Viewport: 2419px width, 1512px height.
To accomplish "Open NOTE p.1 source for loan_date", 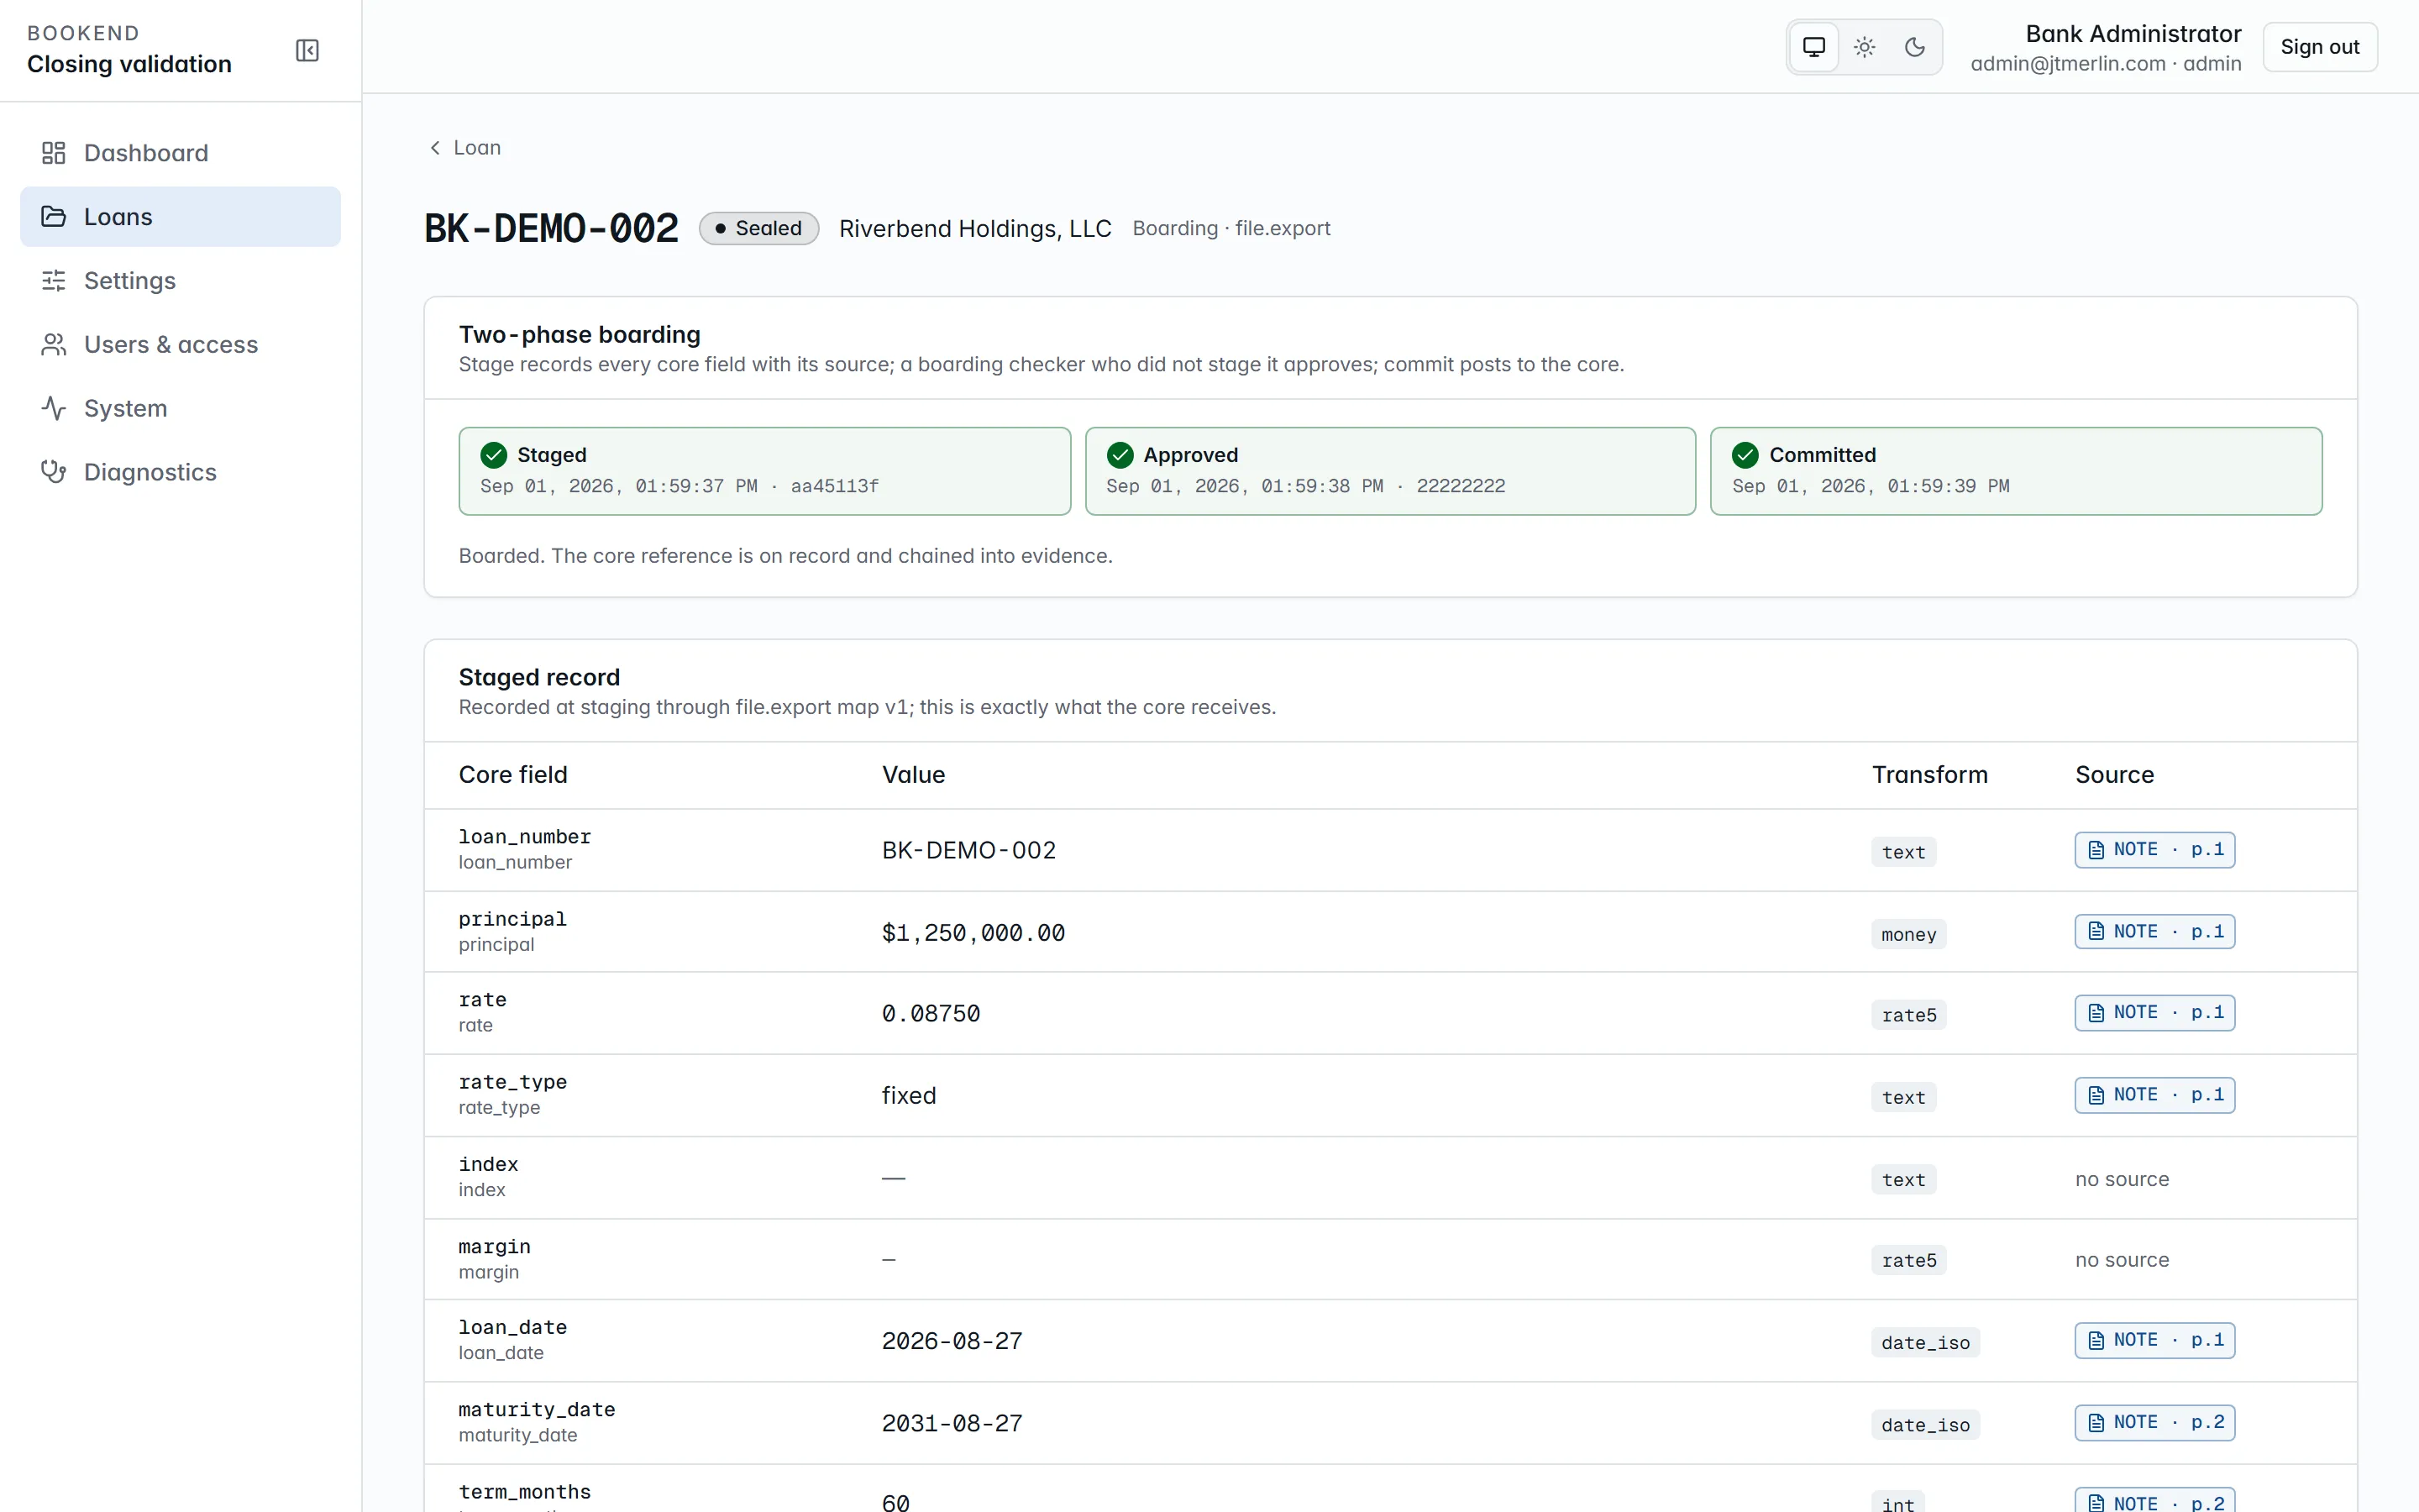I will point(2154,1340).
